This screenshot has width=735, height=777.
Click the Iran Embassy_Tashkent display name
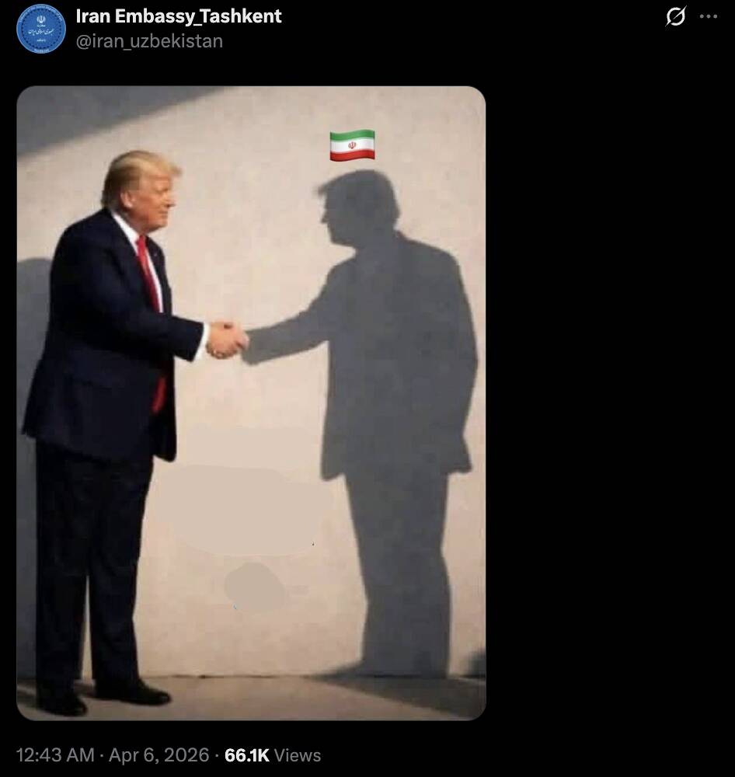[x=179, y=16]
